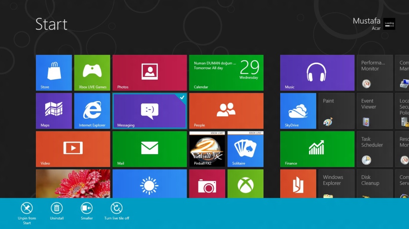The height and width of the screenshot is (229, 409).
Task: Open the Task Scheduler tile
Action: tap(375, 149)
